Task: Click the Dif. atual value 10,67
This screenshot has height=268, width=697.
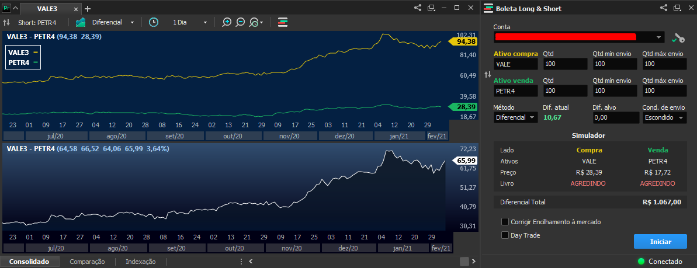Action: pos(552,117)
